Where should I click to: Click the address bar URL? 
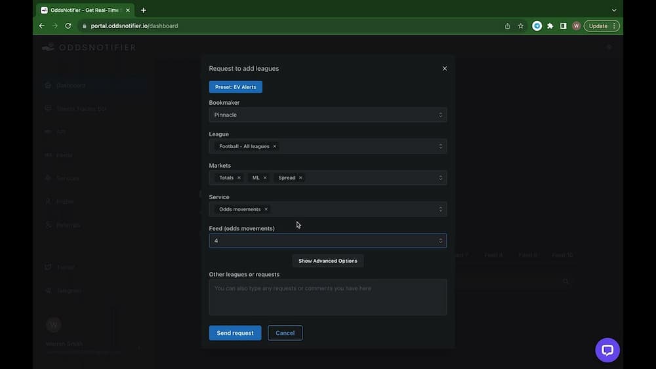click(x=134, y=26)
